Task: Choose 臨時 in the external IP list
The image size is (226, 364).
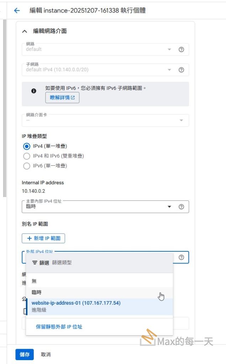Action: coord(37,292)
